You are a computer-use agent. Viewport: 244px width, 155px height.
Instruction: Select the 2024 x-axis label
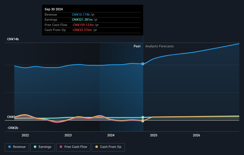coord(111,135)
